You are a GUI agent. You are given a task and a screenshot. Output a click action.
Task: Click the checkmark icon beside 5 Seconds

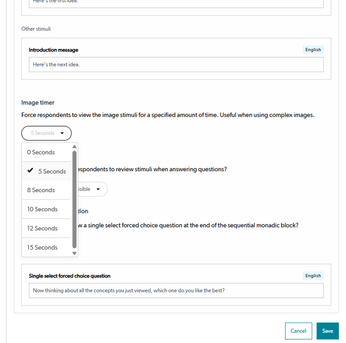click(x=30, y=170)
